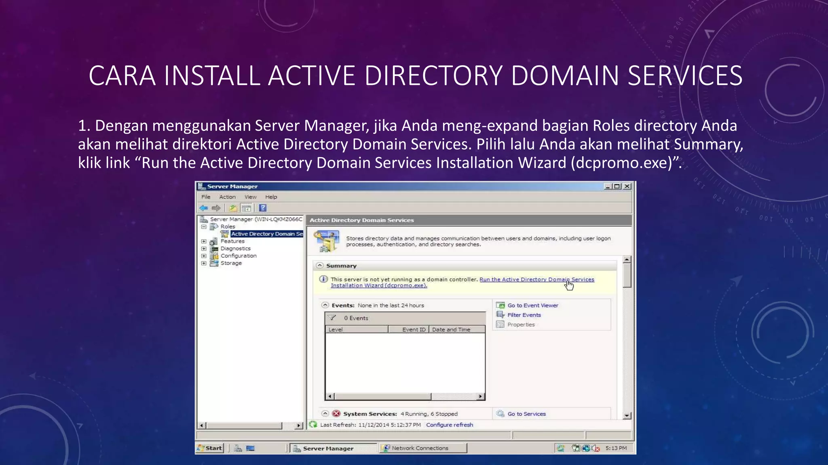Screen dimensions: 828x465
Task: Click the Forward arrow in the toolbar
Action: 216,208
